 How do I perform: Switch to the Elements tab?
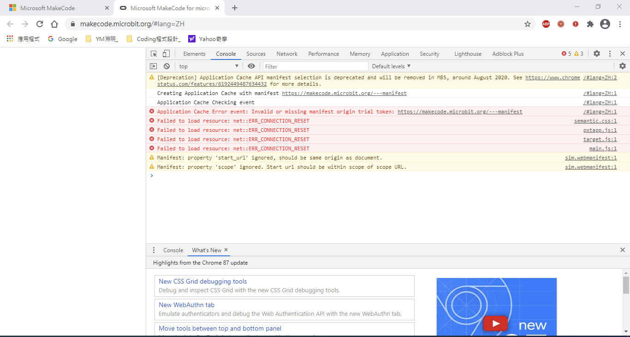click(x=194, y=54)
